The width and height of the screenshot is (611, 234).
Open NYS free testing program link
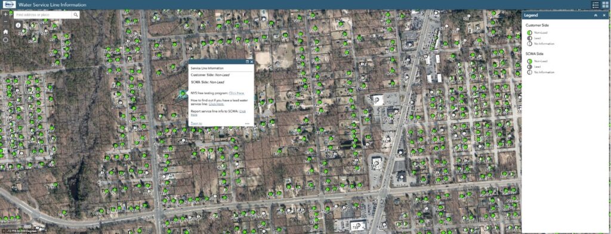(236, 93)
